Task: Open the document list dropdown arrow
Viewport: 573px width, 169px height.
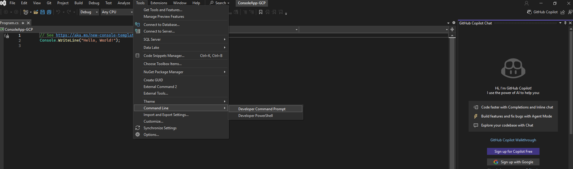Action: [448, 23]
